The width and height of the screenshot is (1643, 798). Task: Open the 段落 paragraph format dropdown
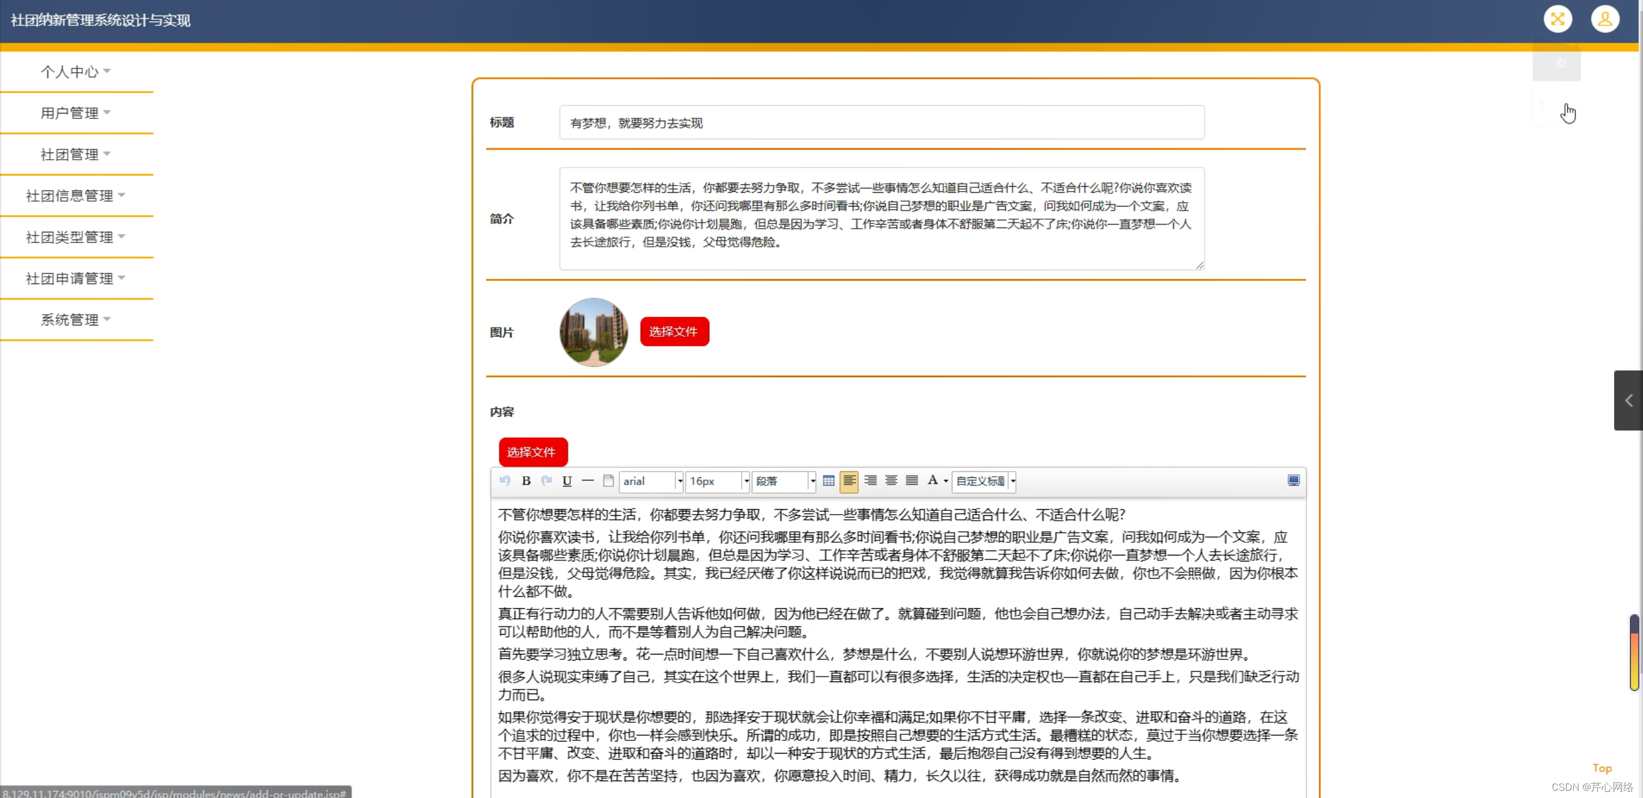(x=784, y=482)
